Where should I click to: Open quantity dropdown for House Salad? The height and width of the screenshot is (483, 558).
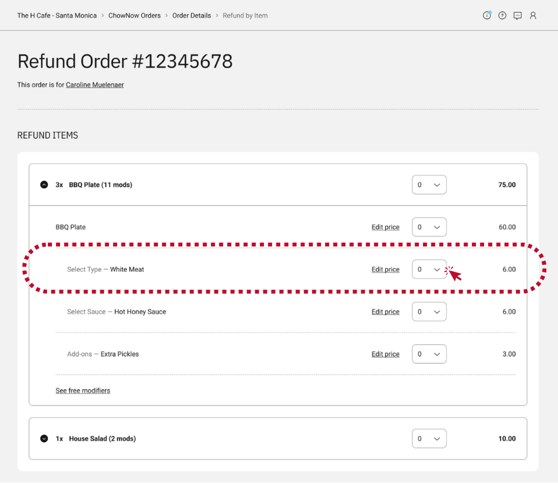pos(429,439)
